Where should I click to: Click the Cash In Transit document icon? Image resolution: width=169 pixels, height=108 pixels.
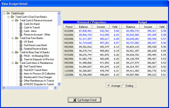click(x=21, y=28)
